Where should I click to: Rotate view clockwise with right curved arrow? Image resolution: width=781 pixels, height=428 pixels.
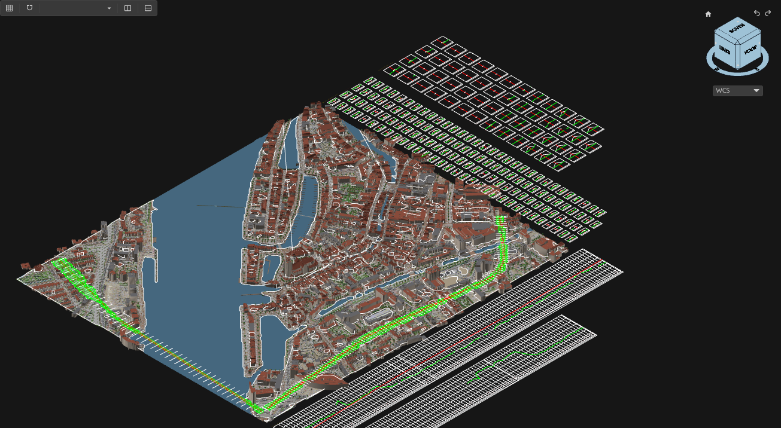tap(768, 13)
